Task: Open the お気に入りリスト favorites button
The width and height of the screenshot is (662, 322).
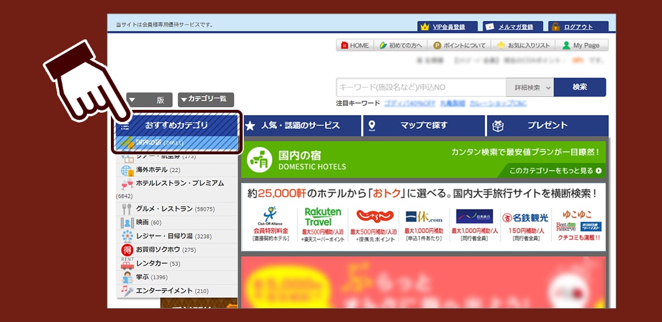Action: 523,46
